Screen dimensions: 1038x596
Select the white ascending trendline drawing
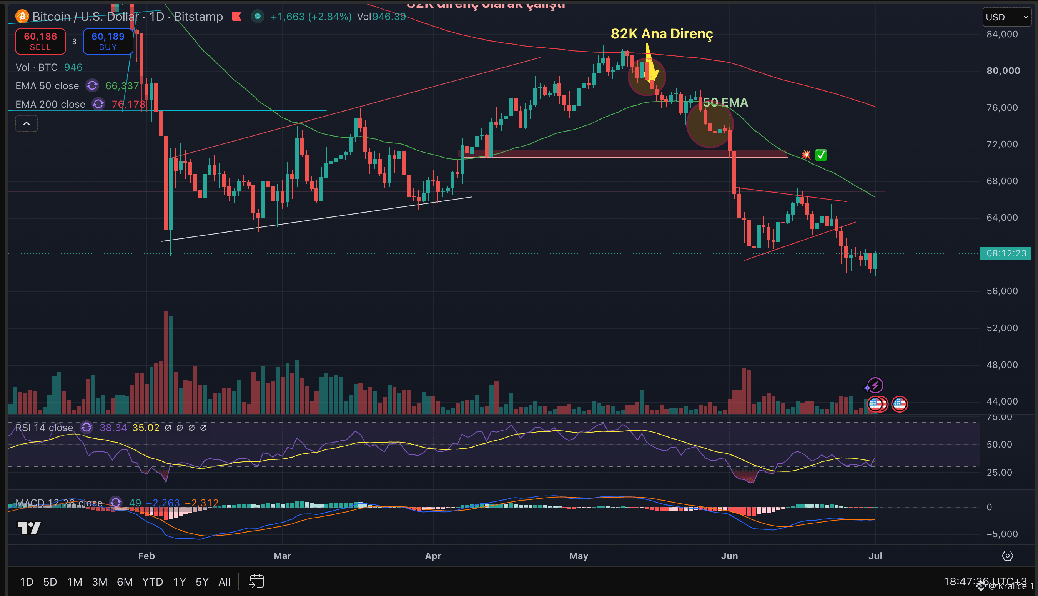point(316,219)
